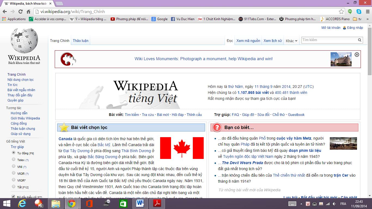The image size is (372, 209).
Task: Dismiss the Wiki Loves Monuments banner
Action: (x=357, y=54)
